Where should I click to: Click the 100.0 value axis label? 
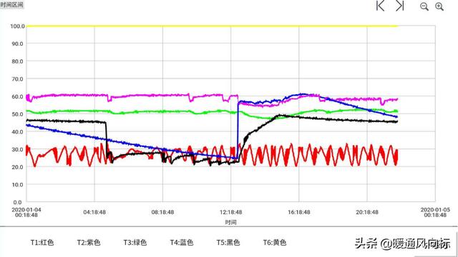tap(17, 26)
